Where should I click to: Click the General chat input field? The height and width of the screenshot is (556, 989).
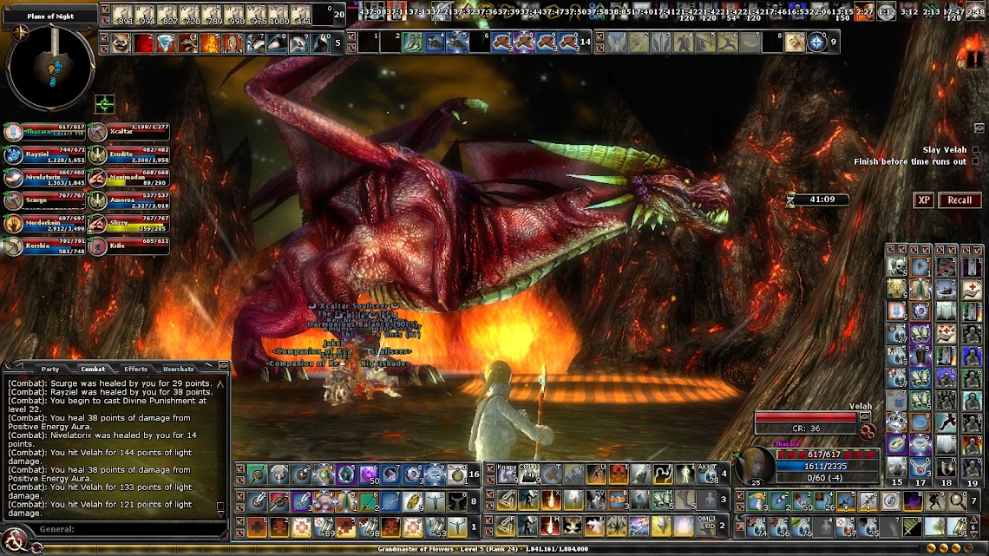[x=129, y=529]
